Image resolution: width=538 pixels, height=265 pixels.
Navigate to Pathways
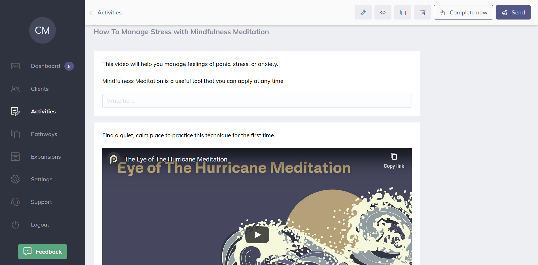(44, 134)
